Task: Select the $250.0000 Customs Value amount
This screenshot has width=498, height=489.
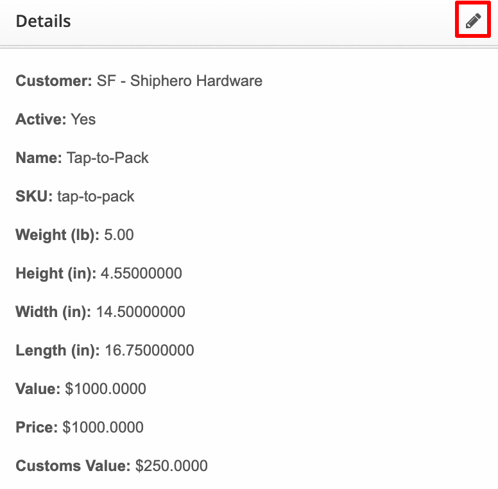Action: coord(172,466)
